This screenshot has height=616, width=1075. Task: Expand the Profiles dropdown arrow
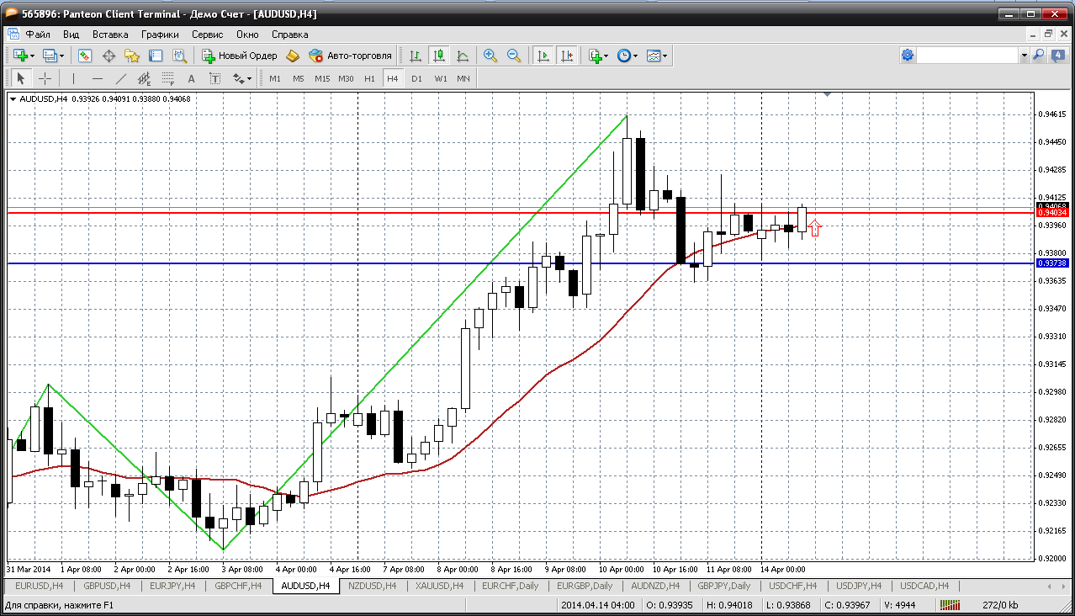point(61,56)
